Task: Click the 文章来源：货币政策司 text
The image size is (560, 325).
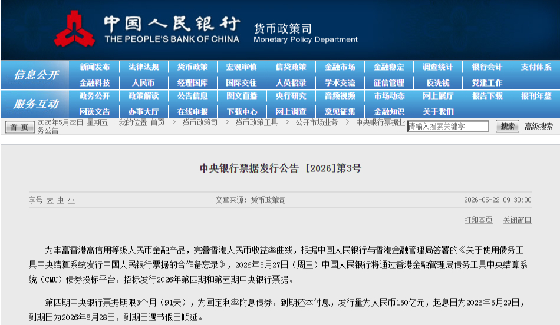Action: (x=251, y=200)
